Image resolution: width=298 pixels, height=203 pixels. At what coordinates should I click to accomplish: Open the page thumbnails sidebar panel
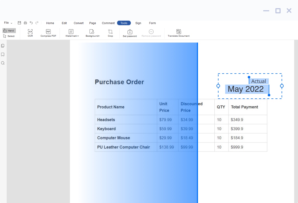click(x=3, y=46)
